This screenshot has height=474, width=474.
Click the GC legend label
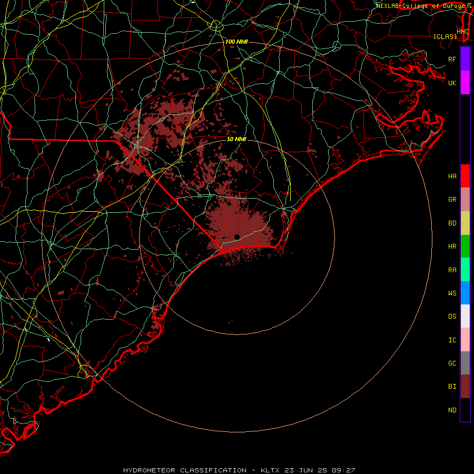click(452, 363)
